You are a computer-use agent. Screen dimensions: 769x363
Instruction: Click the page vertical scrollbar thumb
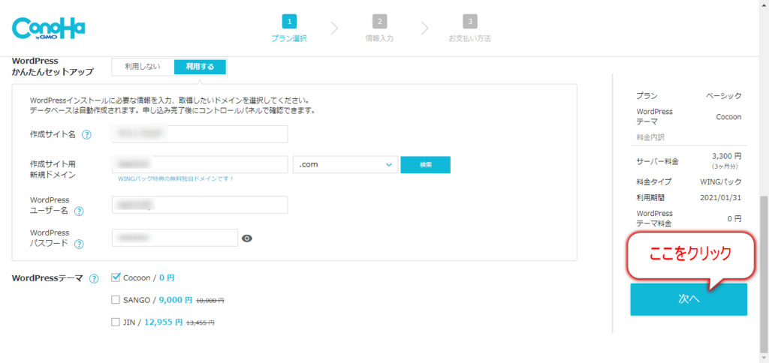click(764, 274)
